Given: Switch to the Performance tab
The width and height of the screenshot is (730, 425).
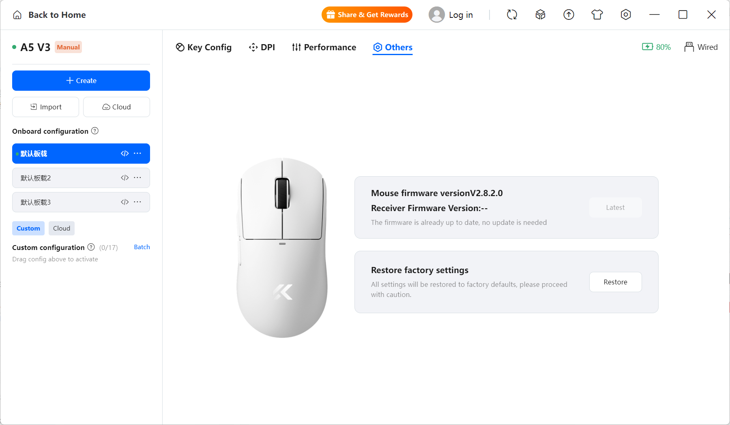Looking at the screenshot, I should (324, 47).
